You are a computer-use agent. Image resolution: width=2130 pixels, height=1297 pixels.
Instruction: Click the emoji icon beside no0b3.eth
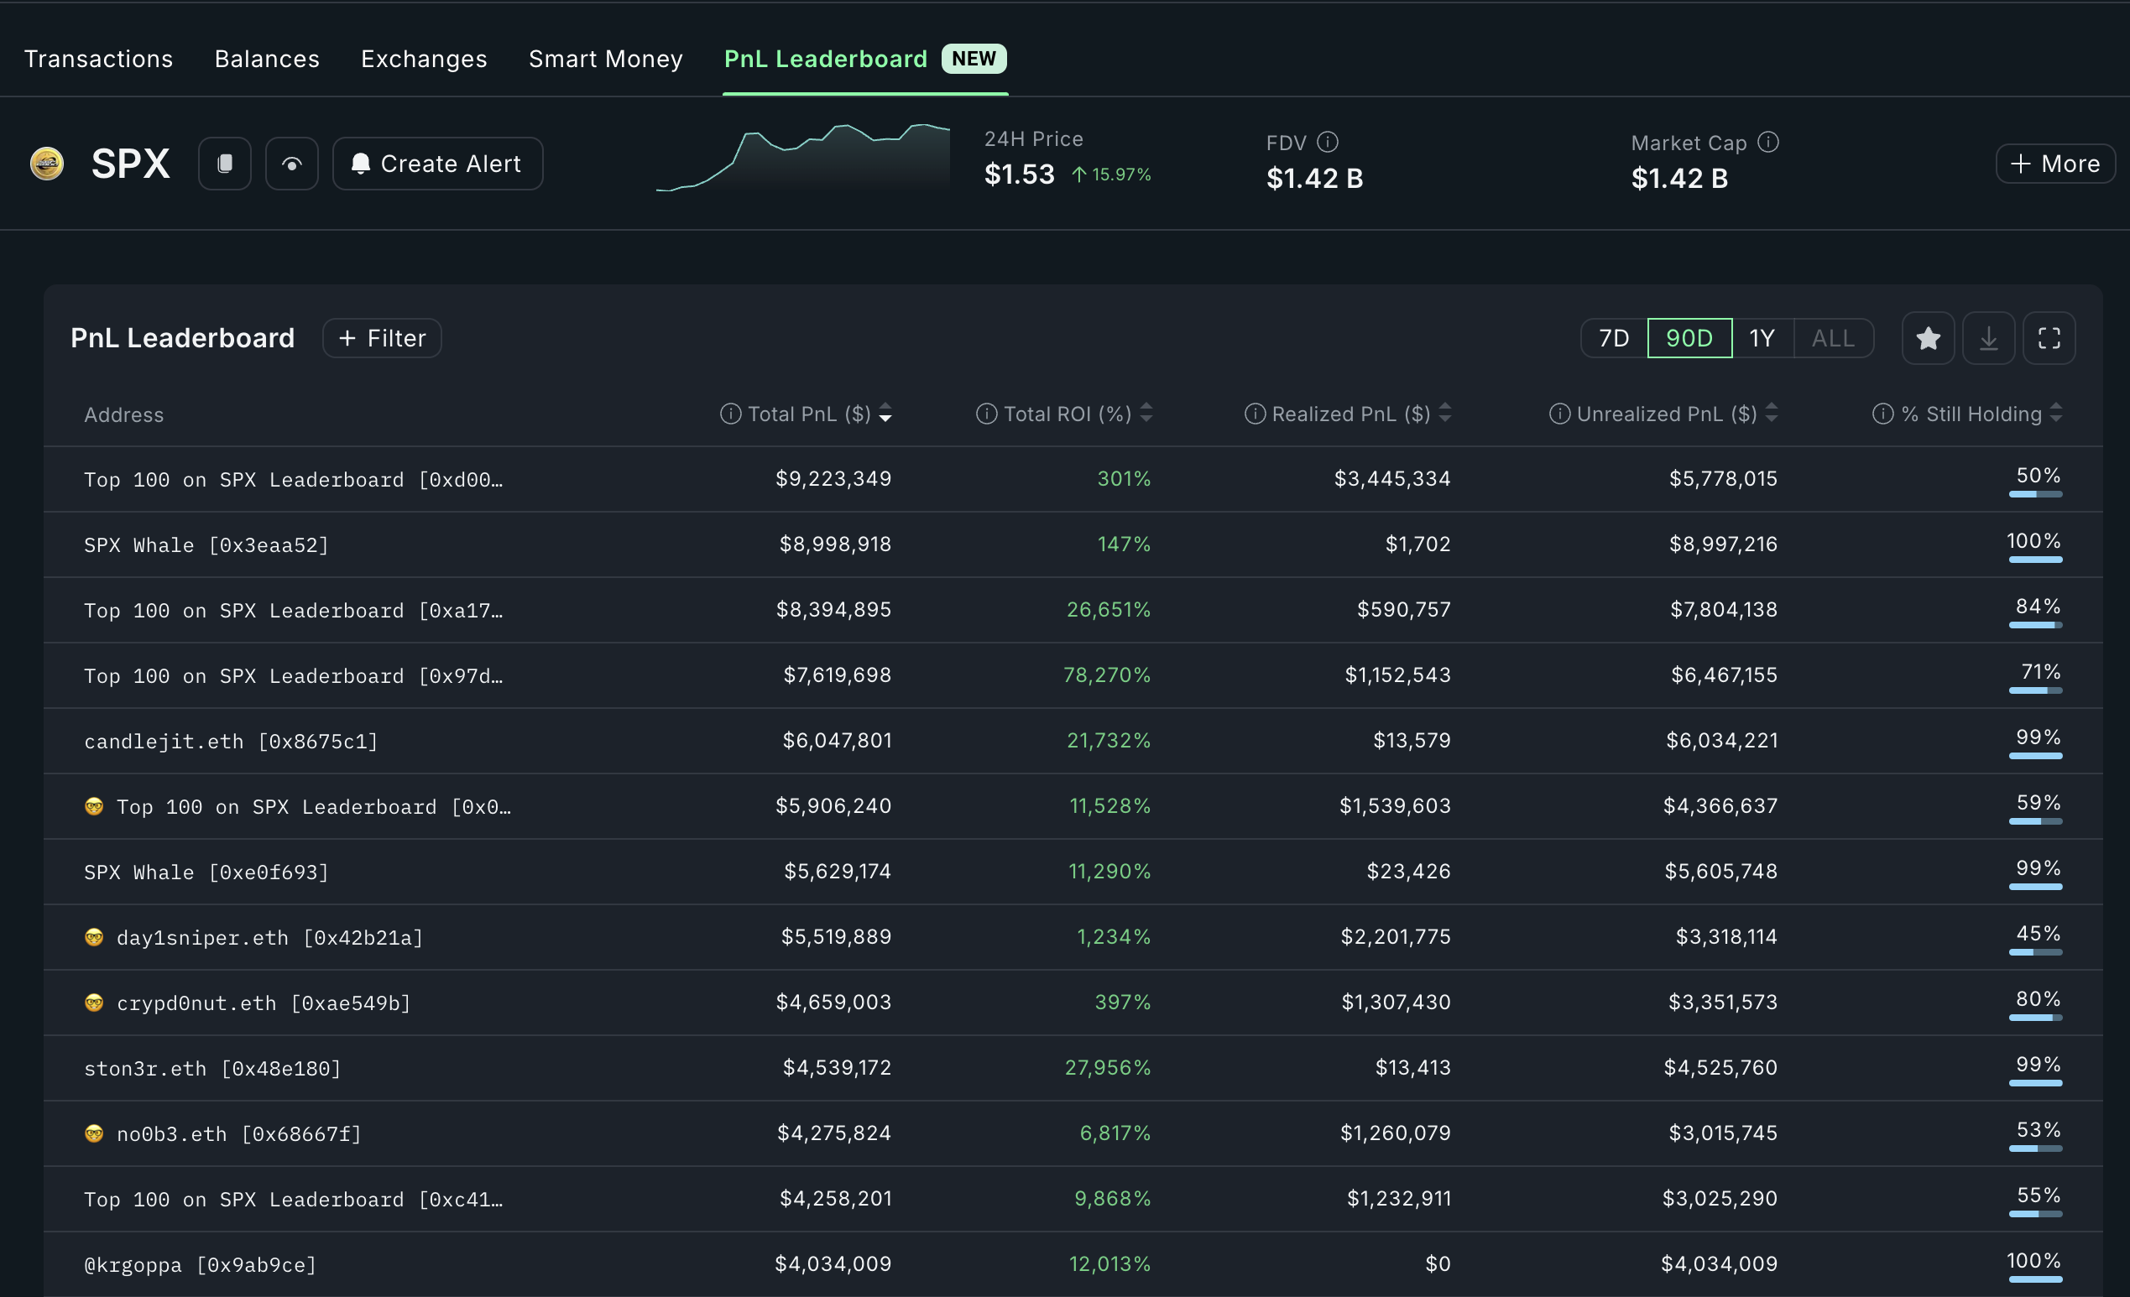94,1133
